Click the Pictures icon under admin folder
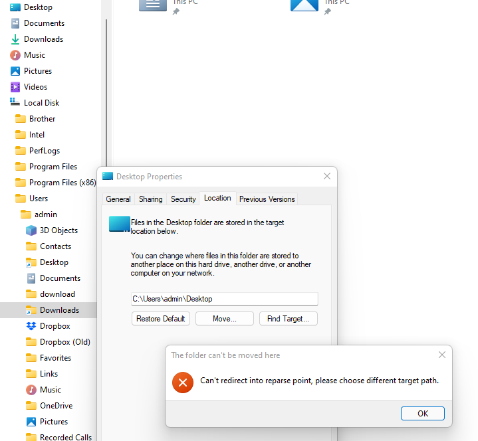 (31, 422)
